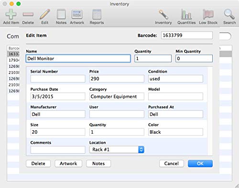Click the Artwork button in the dialog
Viewport: 239px width, 188px height.
point(68,164)
